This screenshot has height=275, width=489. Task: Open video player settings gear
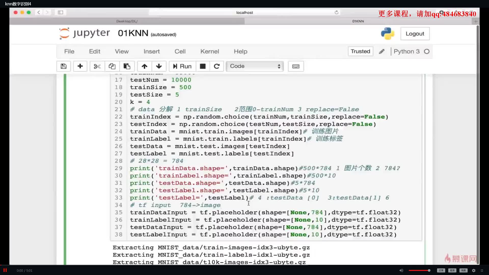pos(473,270)
